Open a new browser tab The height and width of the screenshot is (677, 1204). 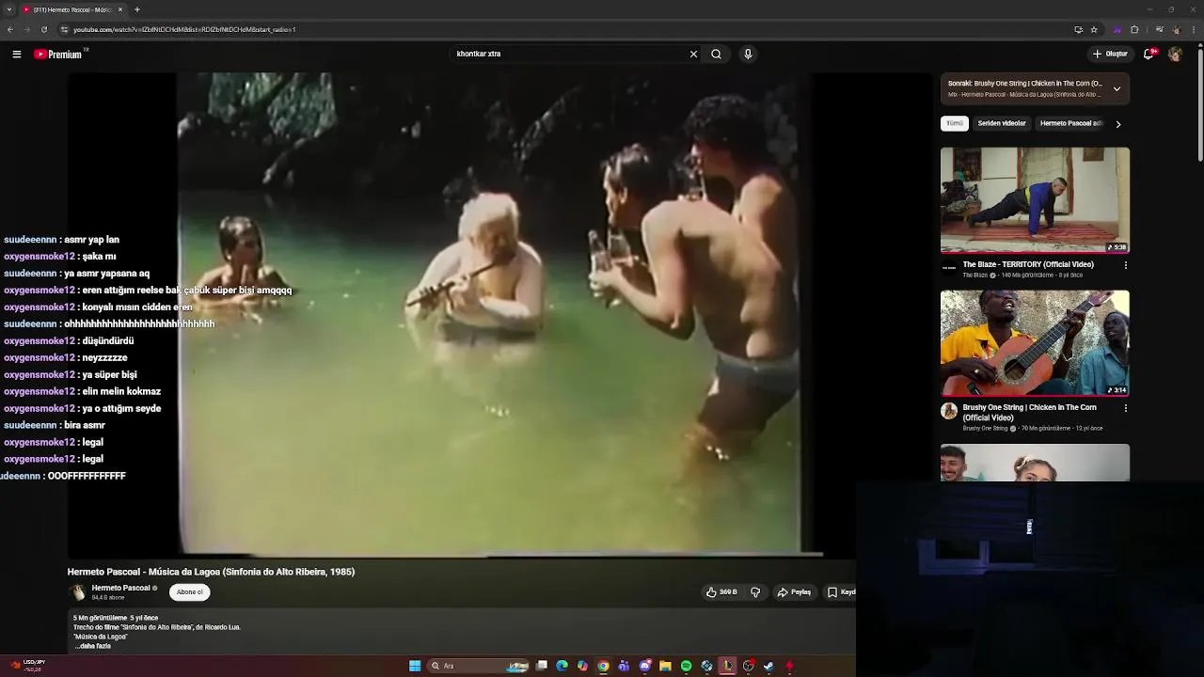point(136,9)
